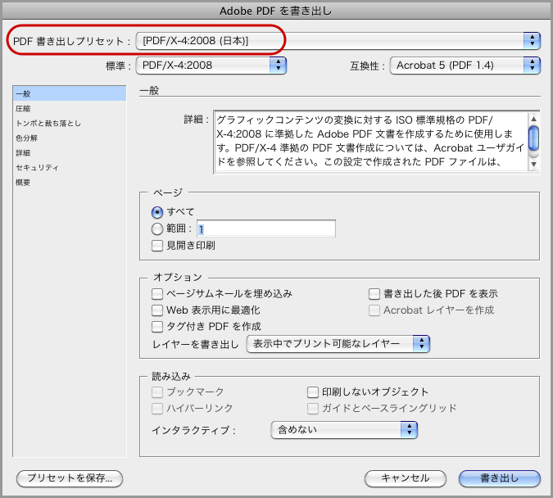Click the 詳細 description scrollbar thumb
Viewport: 553px width, 498px height.
pos(533,138)
